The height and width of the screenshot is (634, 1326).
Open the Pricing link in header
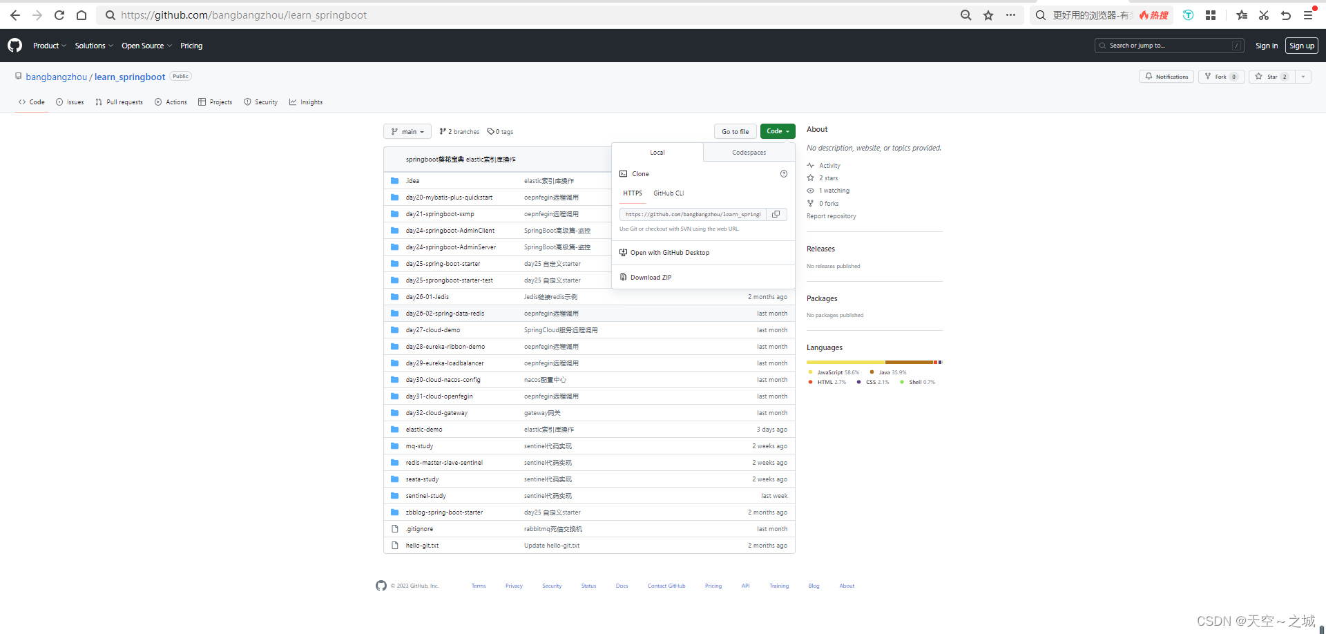click(191, 46)
